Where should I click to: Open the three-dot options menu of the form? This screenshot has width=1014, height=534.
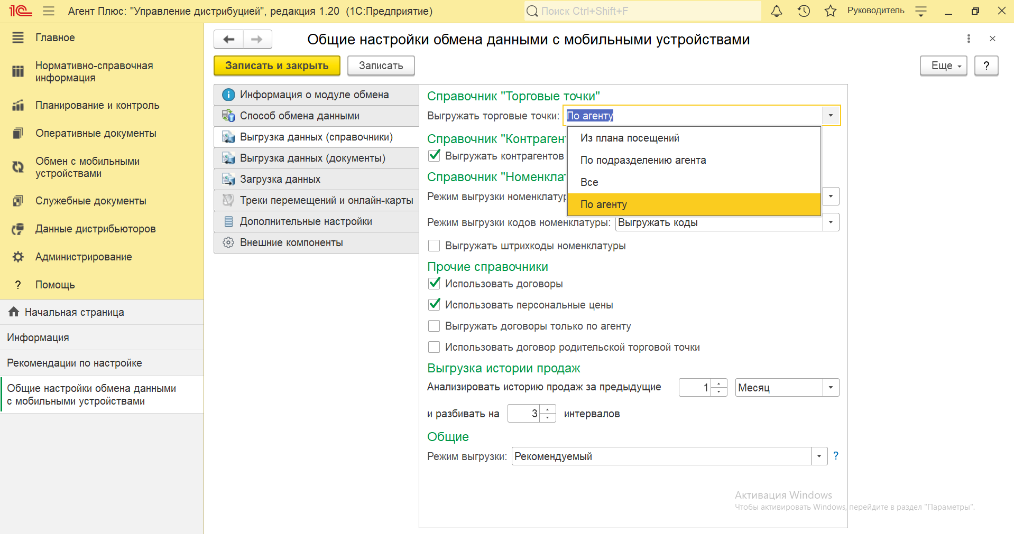tap(969, 39)
